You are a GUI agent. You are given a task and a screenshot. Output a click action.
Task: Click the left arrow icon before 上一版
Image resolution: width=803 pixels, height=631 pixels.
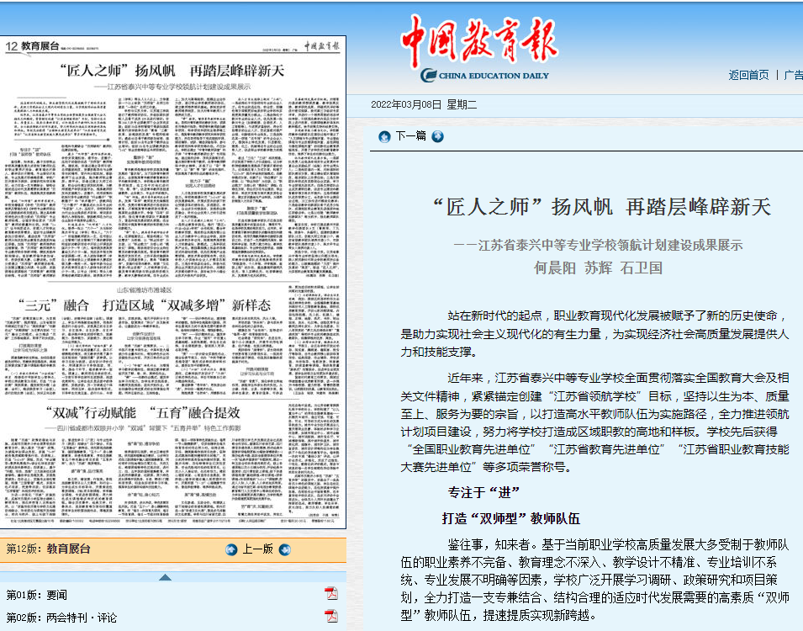(x=231, y=549)
